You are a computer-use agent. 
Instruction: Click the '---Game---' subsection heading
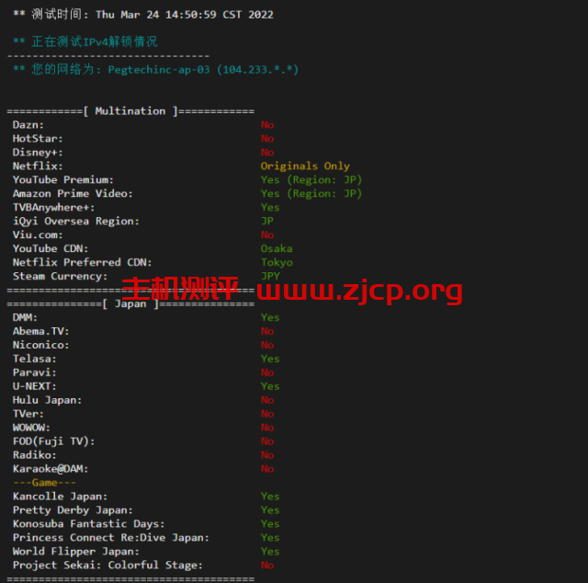coord(44,483)
